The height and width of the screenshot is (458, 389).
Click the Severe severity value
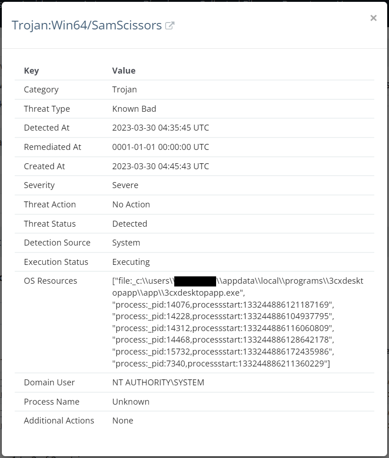[x=125, y=185]
